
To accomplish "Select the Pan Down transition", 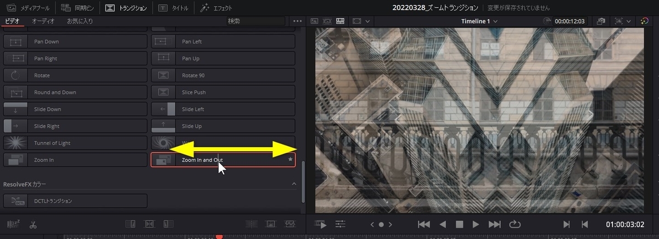I will click(75, 42).
